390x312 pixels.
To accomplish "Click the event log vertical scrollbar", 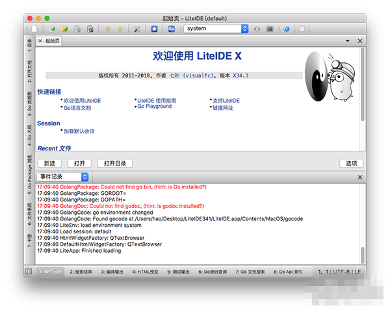I will pyautogui.click(x=363, y=255).
